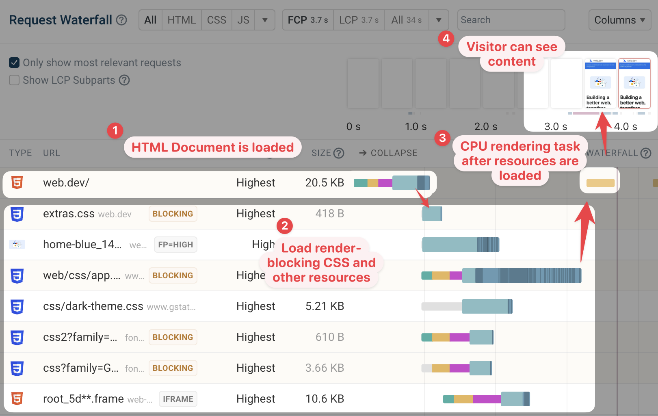Open the Columns dropdown
This screenshot has width=658, height=416.
point(620,20)
